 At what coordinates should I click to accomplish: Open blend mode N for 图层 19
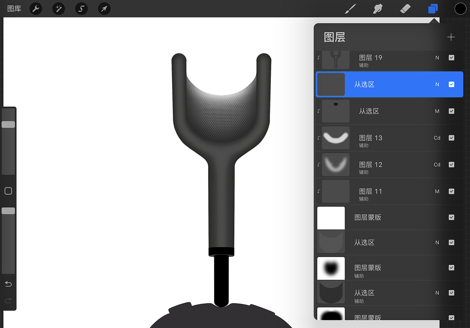[437, 58]
